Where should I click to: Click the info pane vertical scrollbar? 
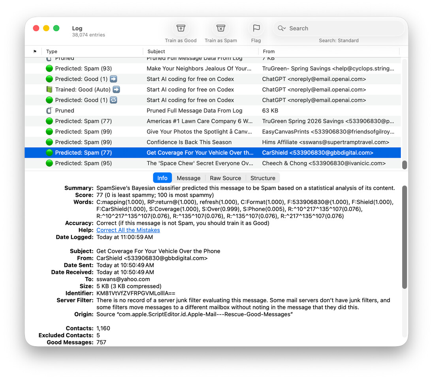(x=404, y=237)
